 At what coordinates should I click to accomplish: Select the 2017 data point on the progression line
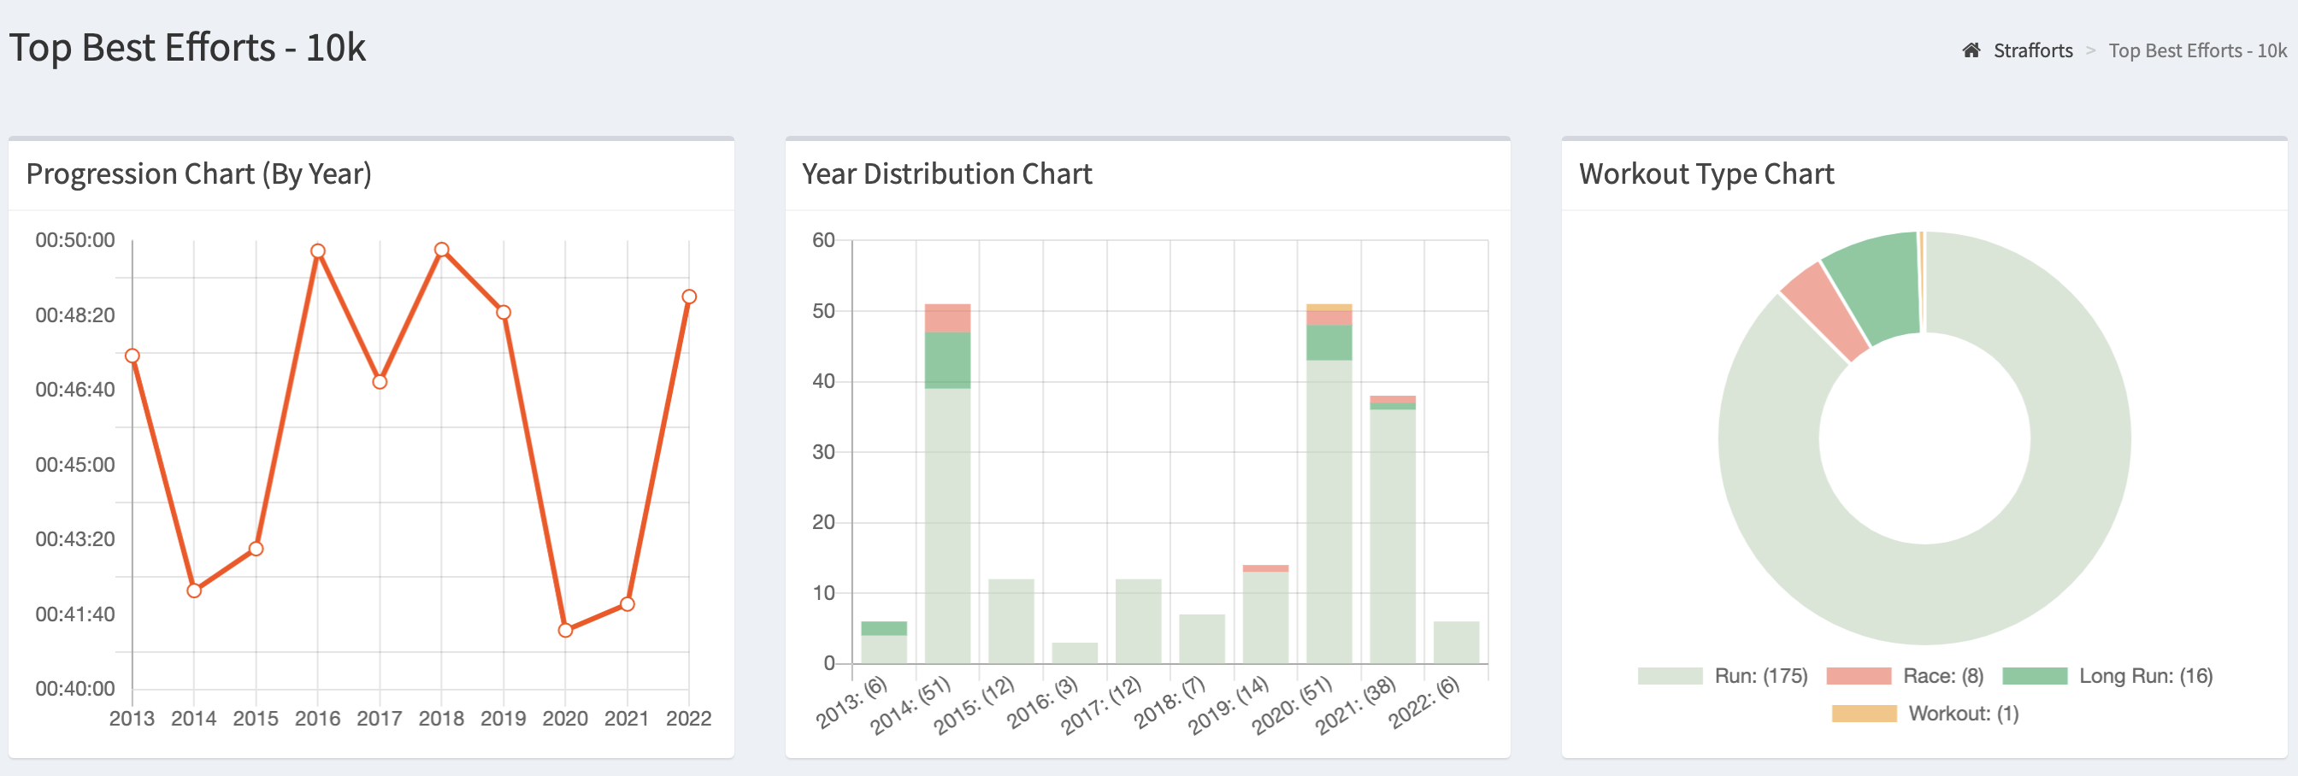[379, 381]
